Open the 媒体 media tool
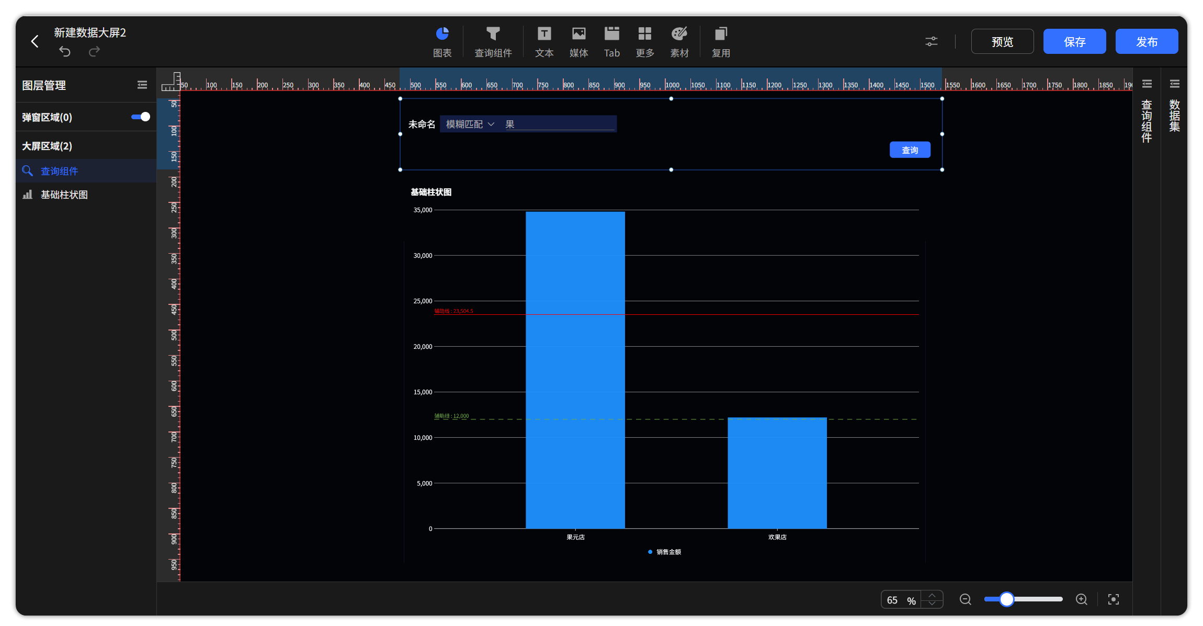The image size is (1203, 626). click(578, 42)
